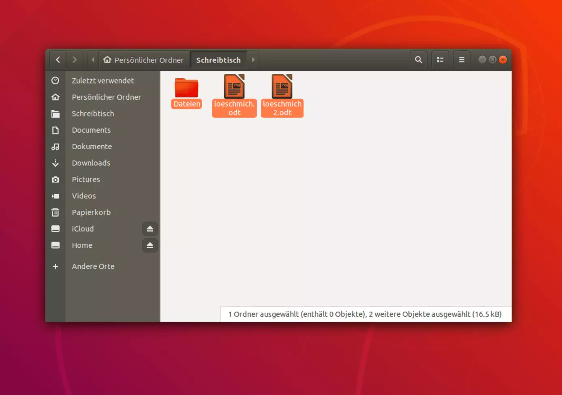Select the Schreibtisch path segment
Viewport: 562px width, 395px height.
tap(218, 60)
